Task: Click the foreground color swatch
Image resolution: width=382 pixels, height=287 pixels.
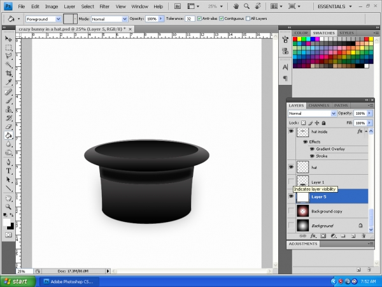Action: tap(6, 222)
